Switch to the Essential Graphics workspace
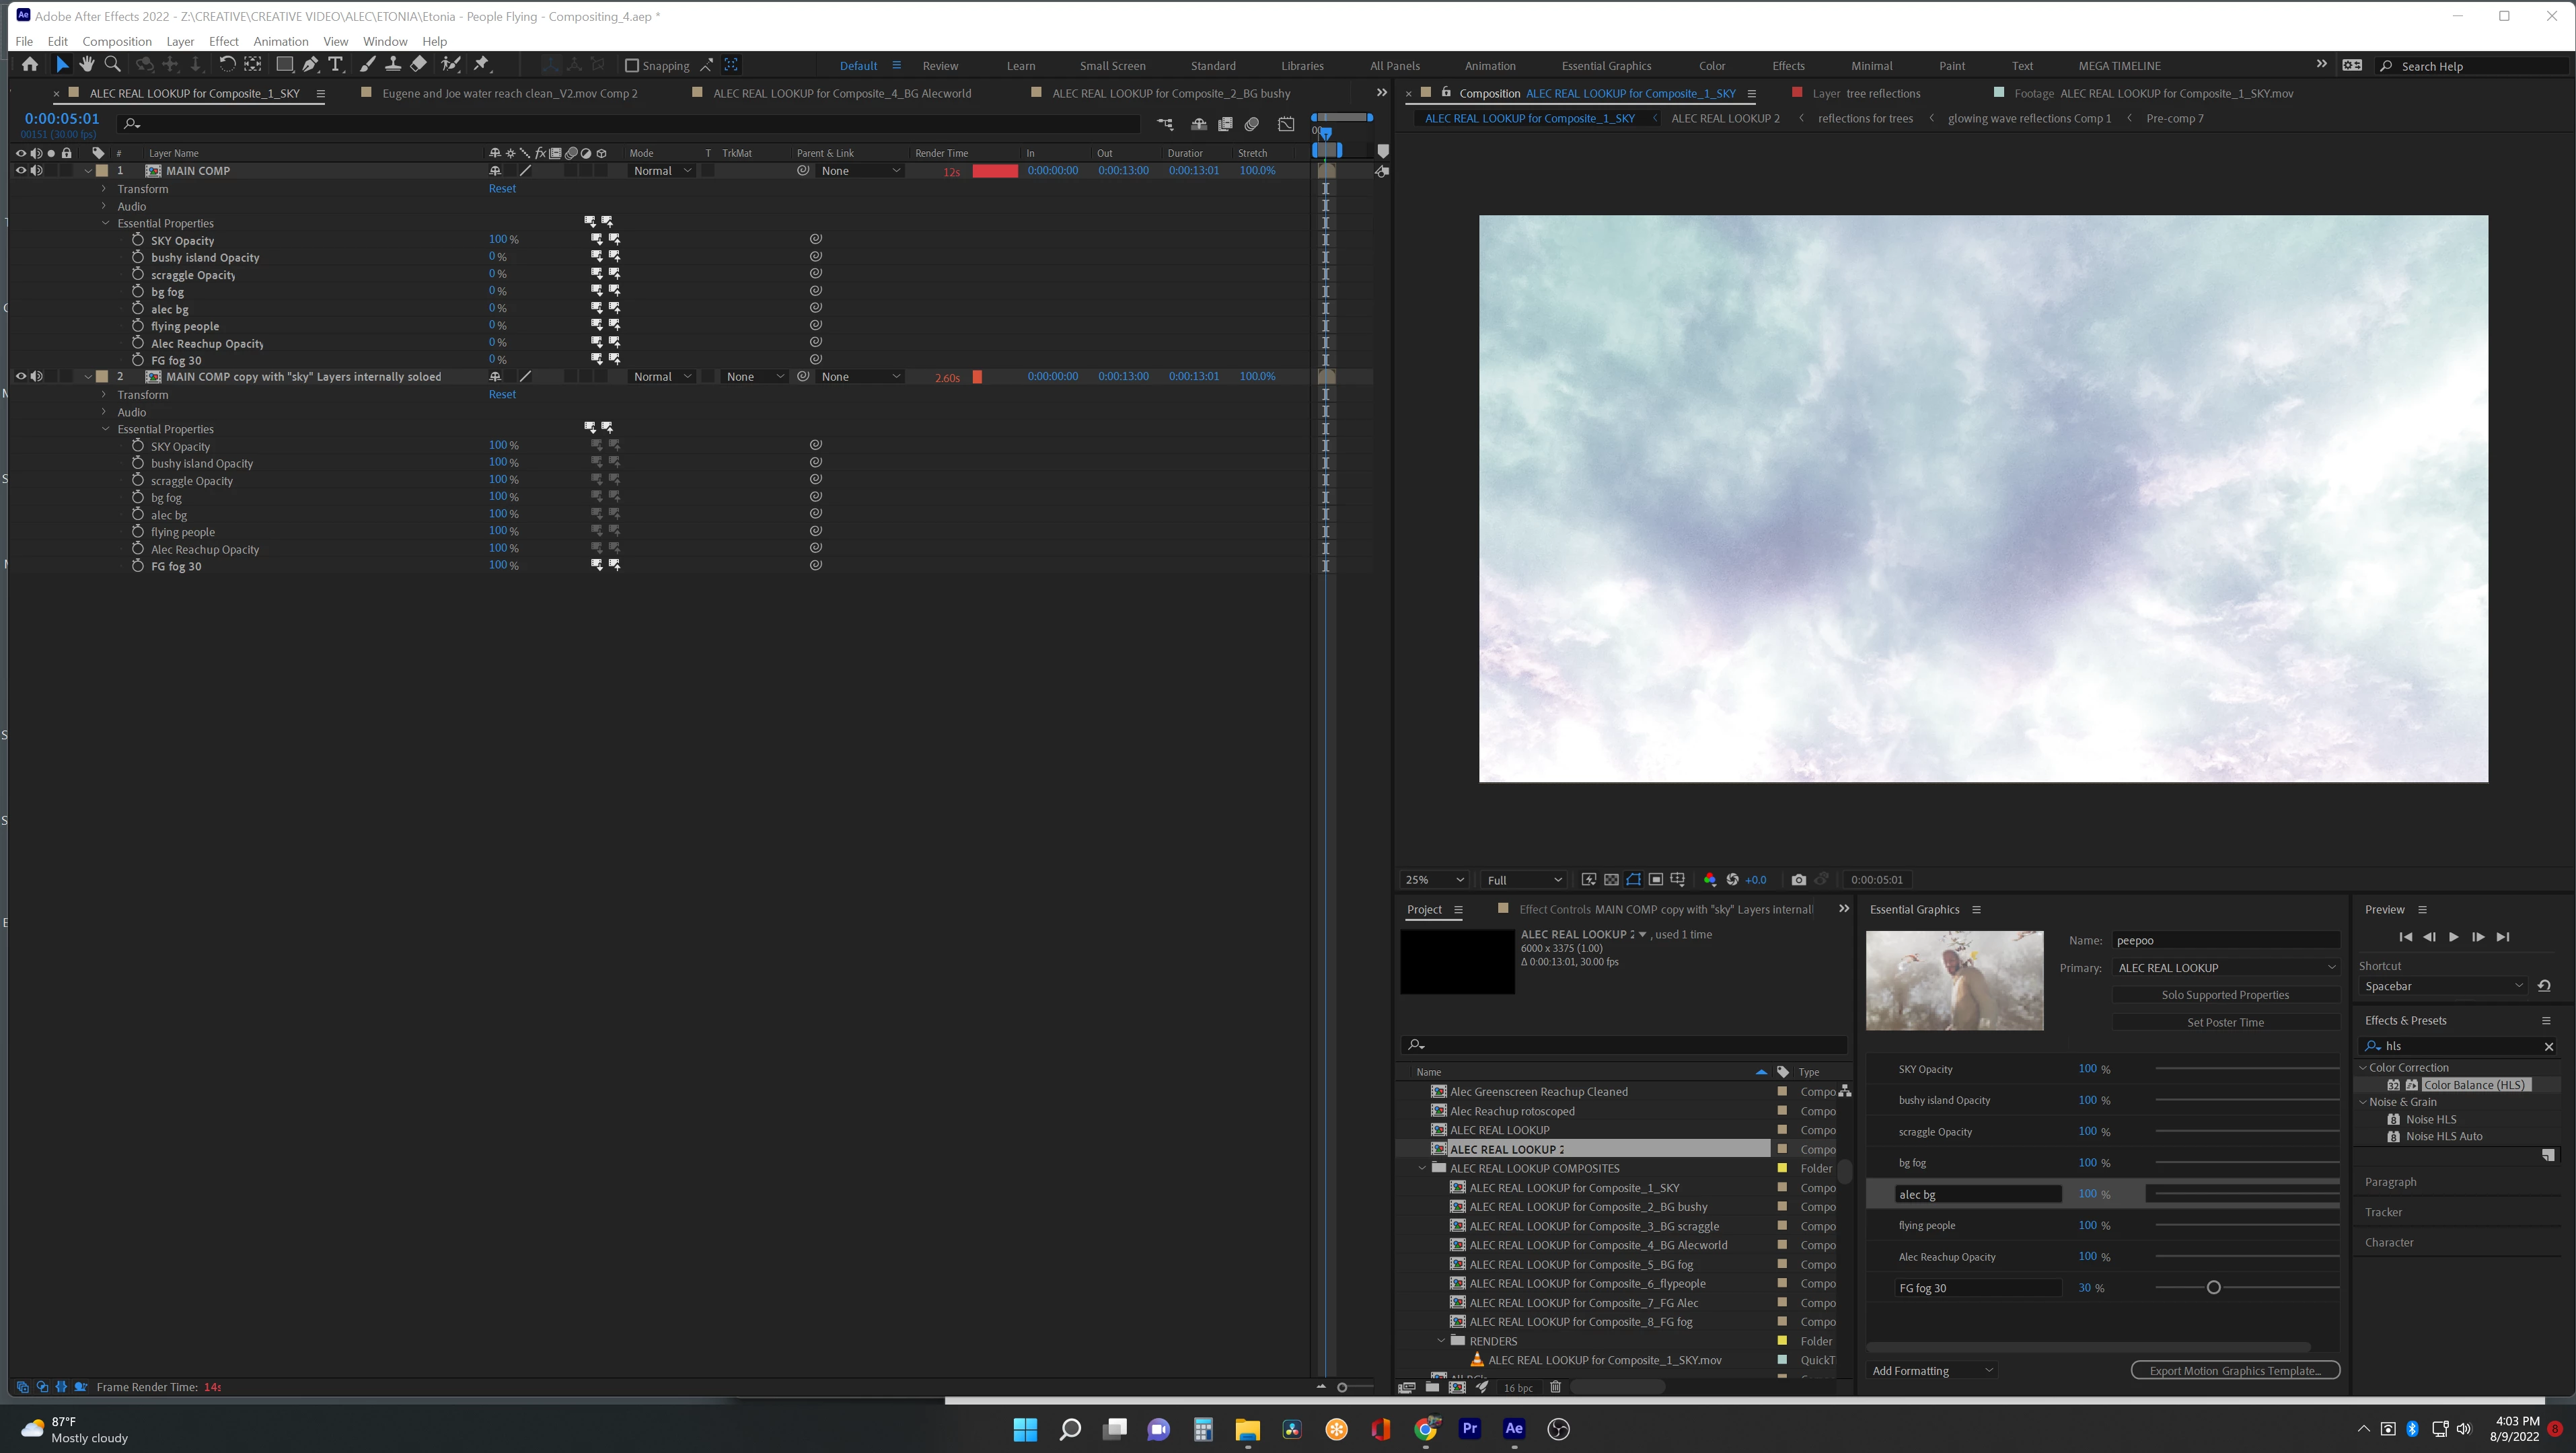Image resolution: width=2576 pixels, height=1453 pixels. 1606,66
